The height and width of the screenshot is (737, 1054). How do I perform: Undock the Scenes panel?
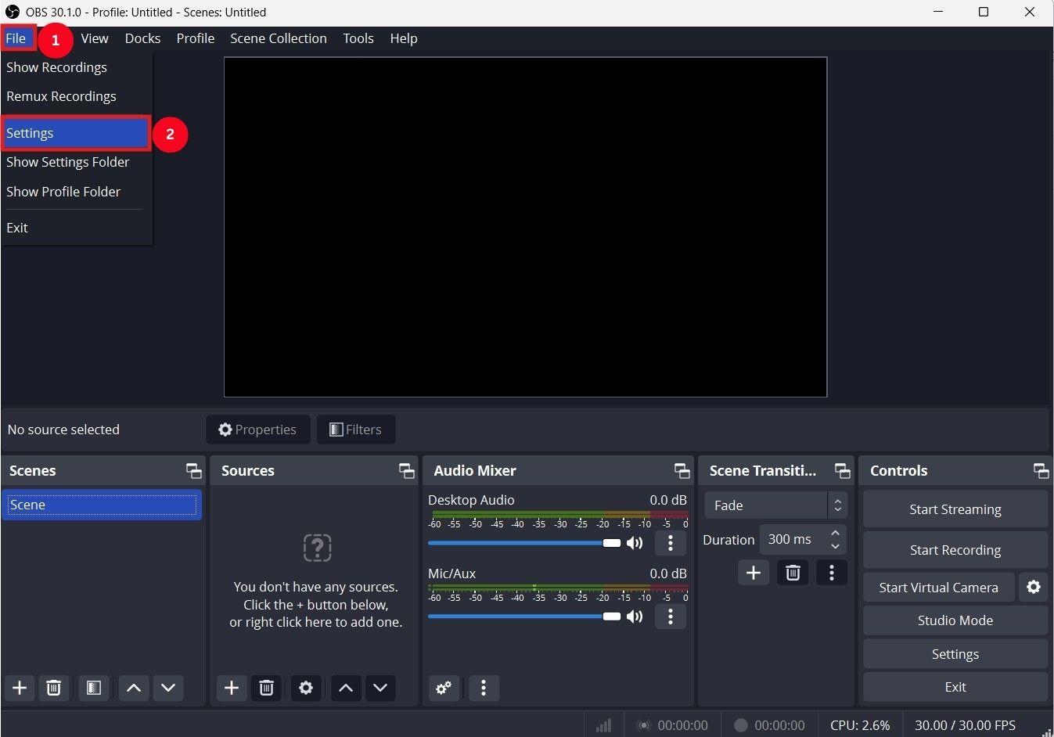(193, 470)
